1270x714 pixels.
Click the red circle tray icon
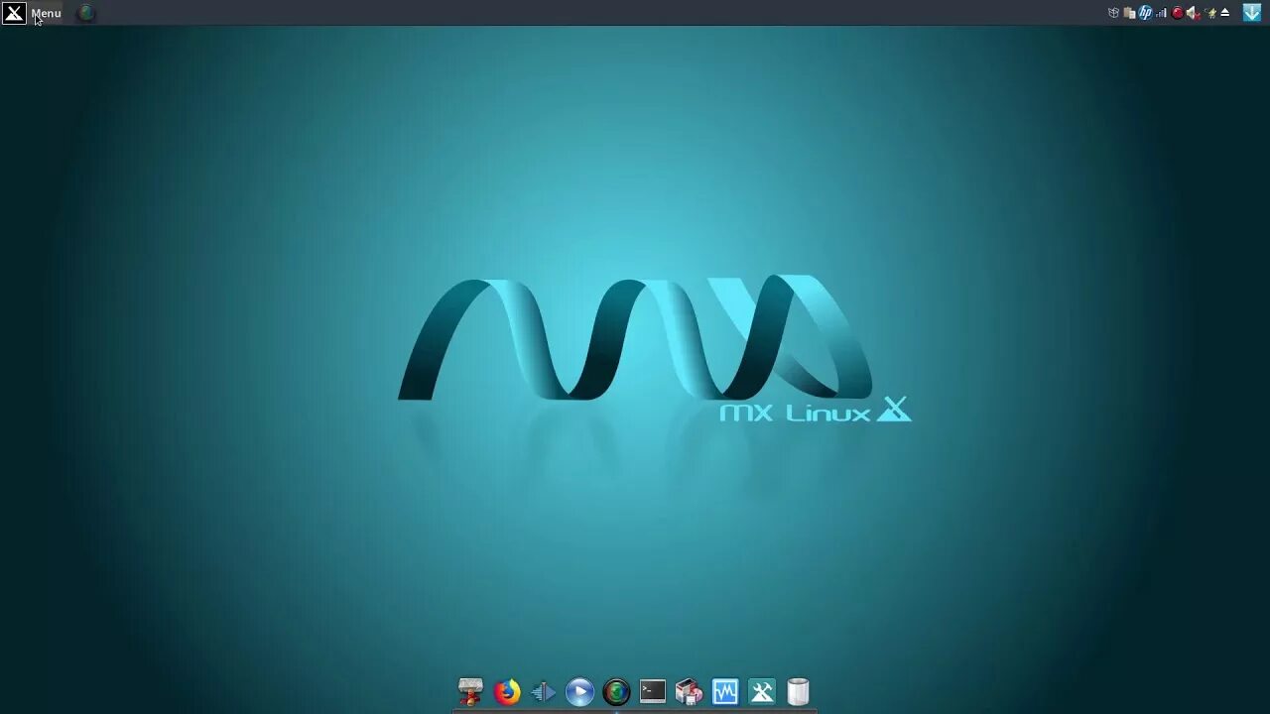[x=1178, y=13]
